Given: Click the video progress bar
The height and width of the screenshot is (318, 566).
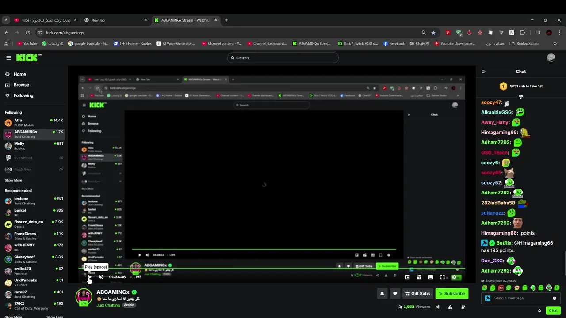Looking at the screenshot, I should tap(272, 269).
